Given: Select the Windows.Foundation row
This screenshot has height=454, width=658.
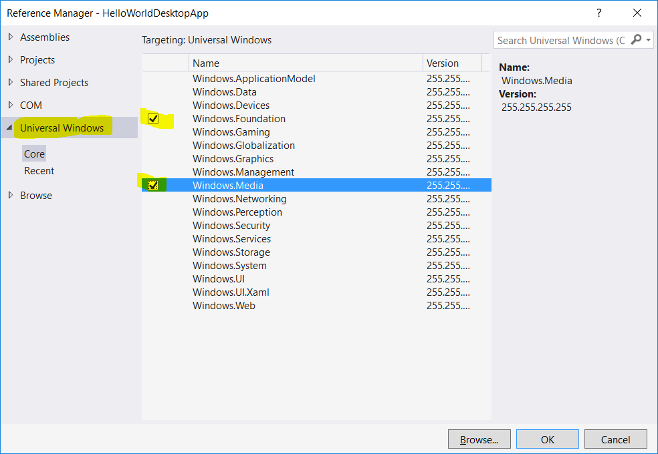Looking at the screenshot, I should tap(316, 119).
